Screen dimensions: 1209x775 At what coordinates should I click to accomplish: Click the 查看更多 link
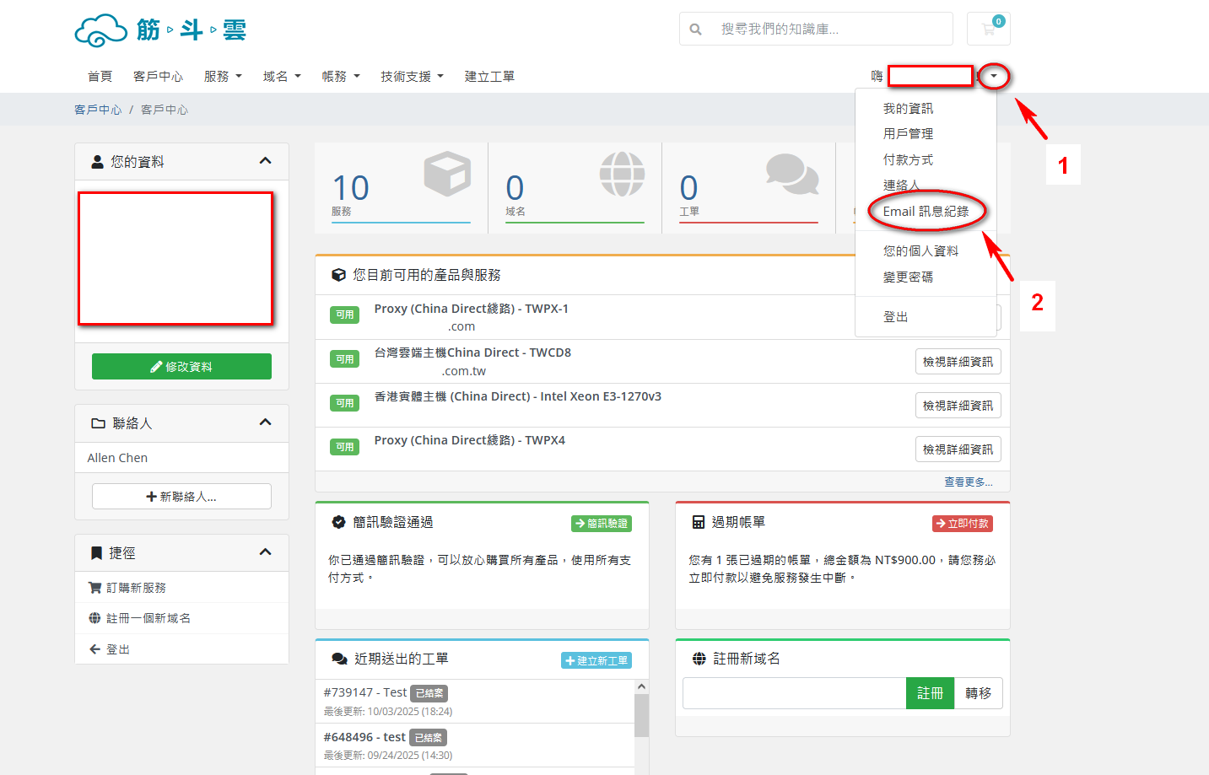(968, 482)
